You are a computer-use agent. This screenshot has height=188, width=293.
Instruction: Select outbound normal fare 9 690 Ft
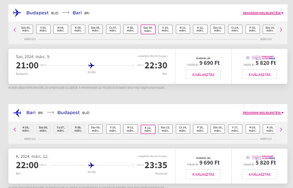[203, 74]
